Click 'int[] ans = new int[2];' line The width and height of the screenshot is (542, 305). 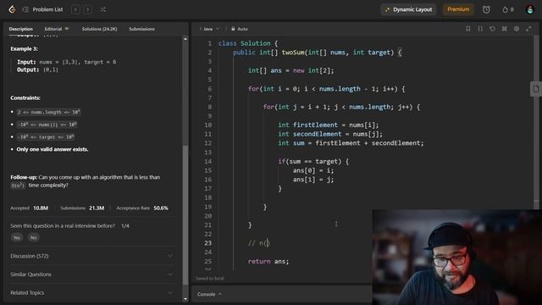coord(290,70)
